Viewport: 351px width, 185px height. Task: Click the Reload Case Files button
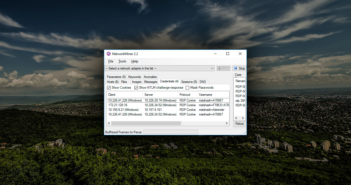pyautogui.click(x=239, y=124)
